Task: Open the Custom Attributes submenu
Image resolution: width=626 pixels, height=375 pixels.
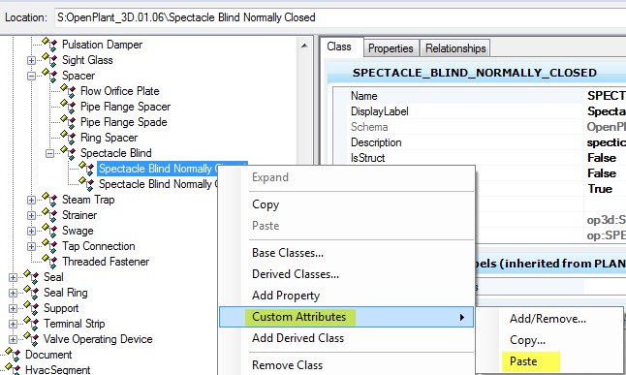Action: coord(347,317)
